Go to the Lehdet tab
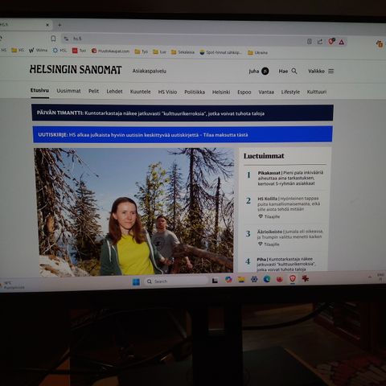This screenshot has width=386, height=386. pos(114,92)
